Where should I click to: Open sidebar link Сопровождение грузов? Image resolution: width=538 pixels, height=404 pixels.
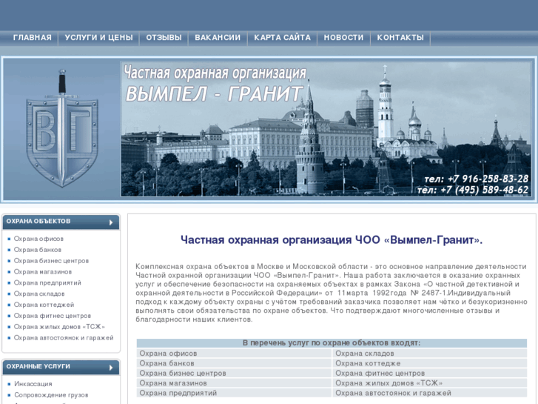pos(51,394)
